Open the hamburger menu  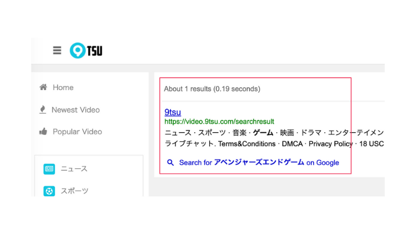pyautogui.click(x=57, y=51)
